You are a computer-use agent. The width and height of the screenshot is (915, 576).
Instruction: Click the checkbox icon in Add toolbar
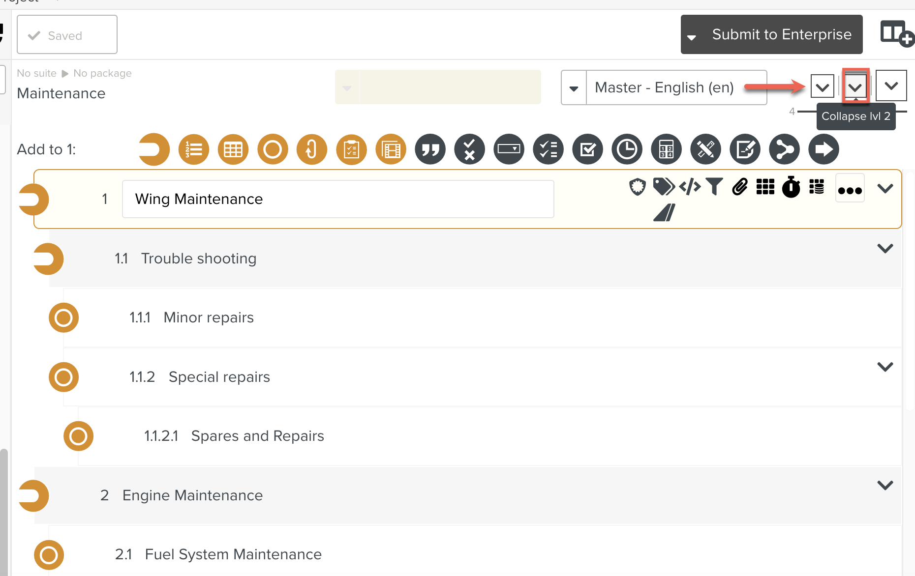[587, 149]
